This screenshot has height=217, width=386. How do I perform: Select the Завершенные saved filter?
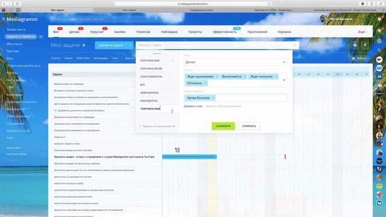[150, 93]
